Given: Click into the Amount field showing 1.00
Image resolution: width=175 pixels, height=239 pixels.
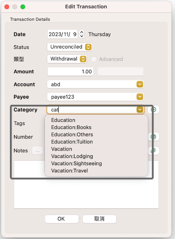Looking at the screenshot, I should (70, 71).
